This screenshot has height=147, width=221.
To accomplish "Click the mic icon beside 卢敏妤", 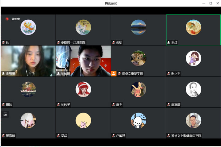I will [x=113, y=136].
